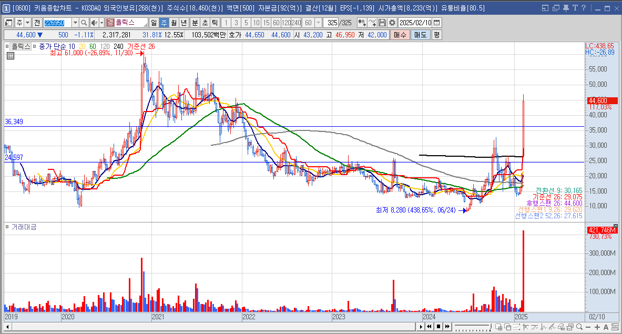The image size is (622, 334).
Task: Click the plus zoom-in icon in bottom toolbar
Action: coord(597,327)
